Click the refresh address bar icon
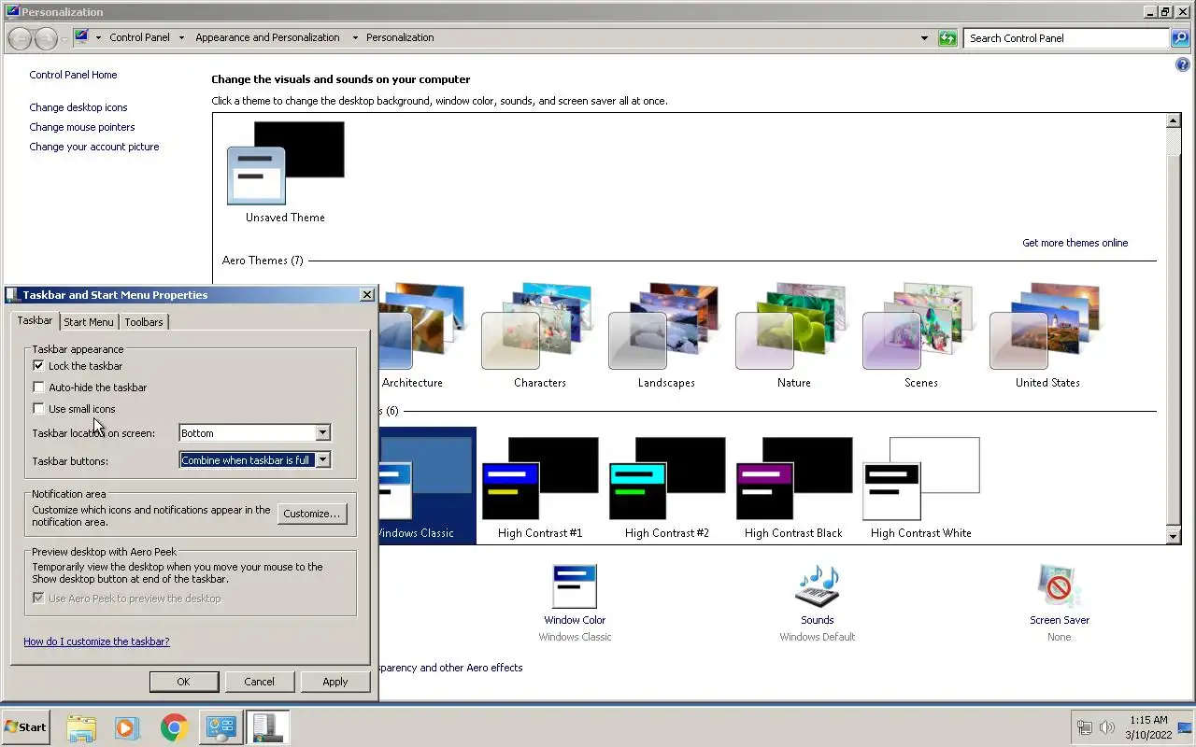The image size is (1196, 747). 947,38
